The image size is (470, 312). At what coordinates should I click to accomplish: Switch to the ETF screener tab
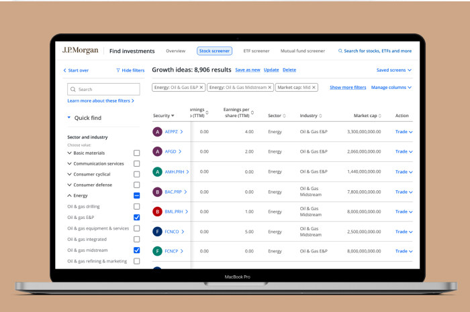pyautogui.click(x=256, y=51)
